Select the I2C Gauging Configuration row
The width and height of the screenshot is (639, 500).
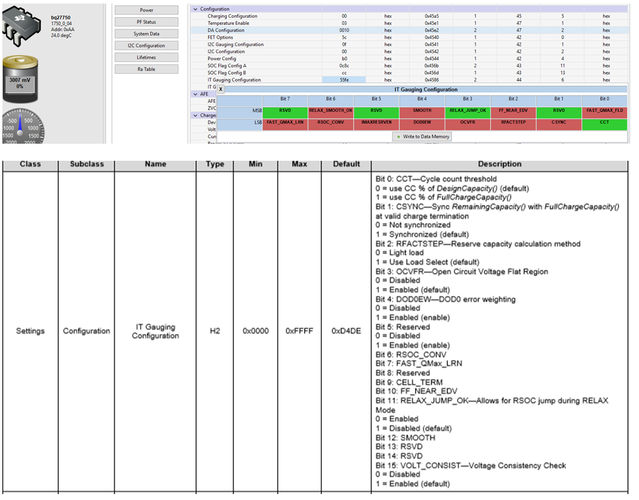pyautogui.click(x=410, y=44)
